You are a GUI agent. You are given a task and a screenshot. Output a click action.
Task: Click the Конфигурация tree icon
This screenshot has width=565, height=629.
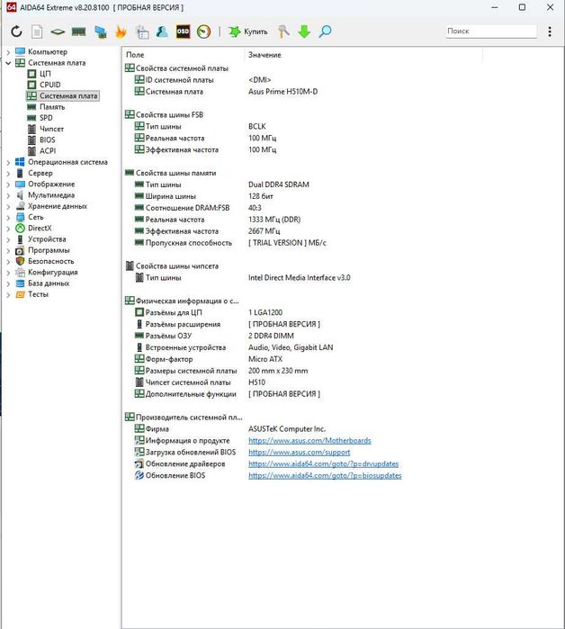pyautogui.click(x=20, y=273)
